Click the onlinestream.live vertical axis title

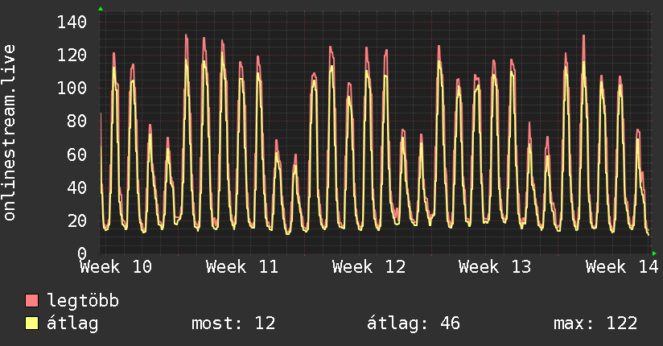pyautogui.click(x=9, y=133)
